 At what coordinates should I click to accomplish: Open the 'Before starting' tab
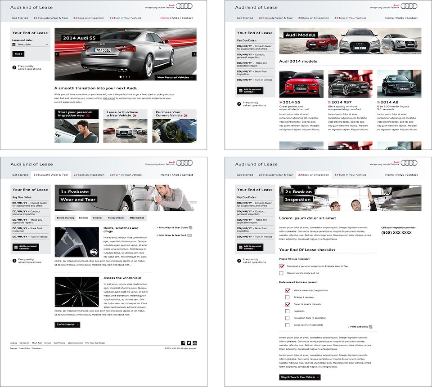(x=66, y=218)
